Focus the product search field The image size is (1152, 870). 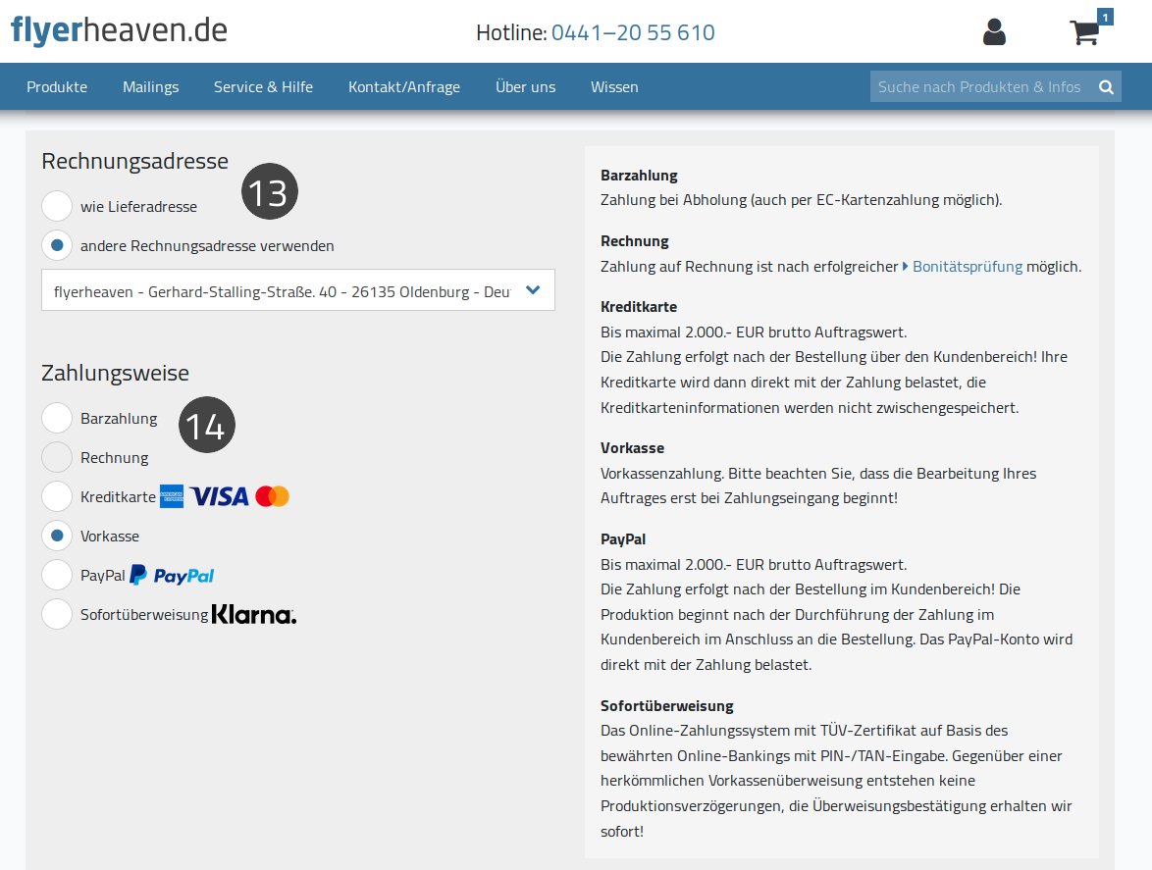tap(981, 86)
